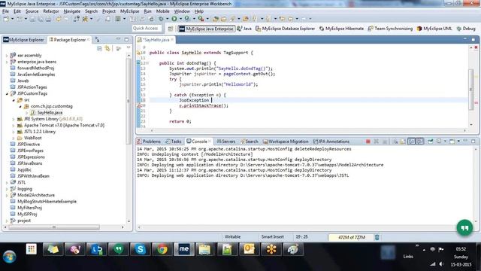The height and width of the screenshot is (271, 481).
Task: Click Collapse All icon in Package Explorer
Action: coord(99,48)
